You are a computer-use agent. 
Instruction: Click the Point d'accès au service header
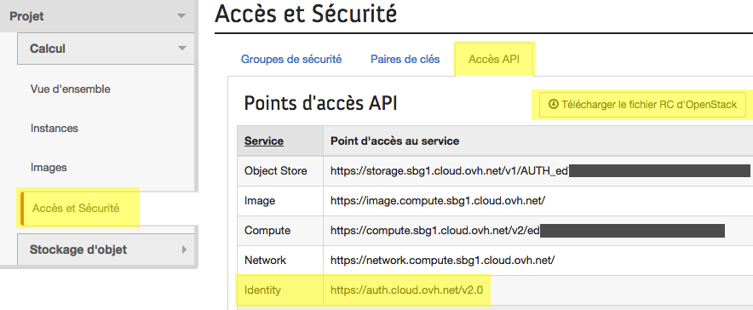click(394, 141)
